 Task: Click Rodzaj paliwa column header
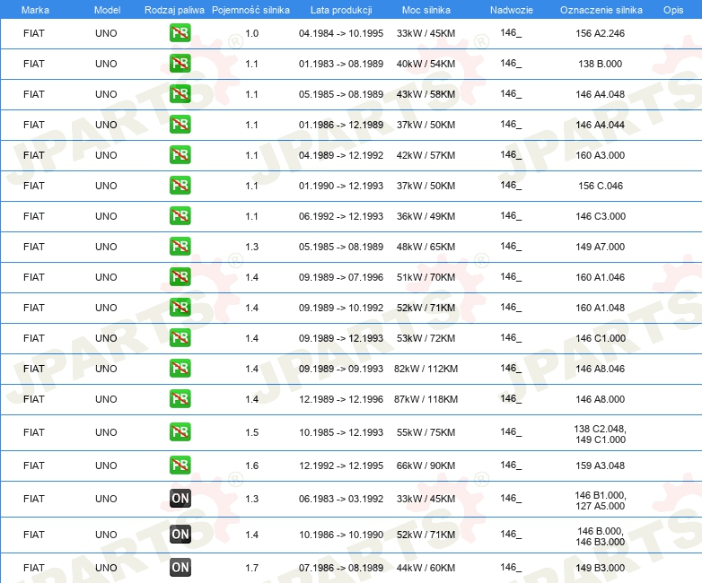click(174, 10)
